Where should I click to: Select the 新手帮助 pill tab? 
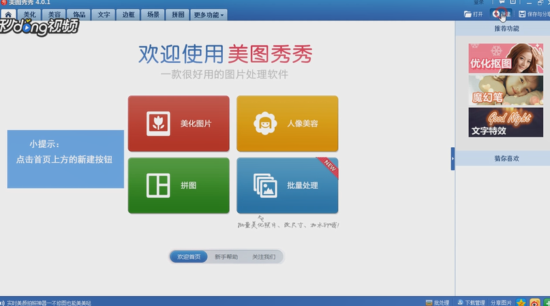(226, 257)
